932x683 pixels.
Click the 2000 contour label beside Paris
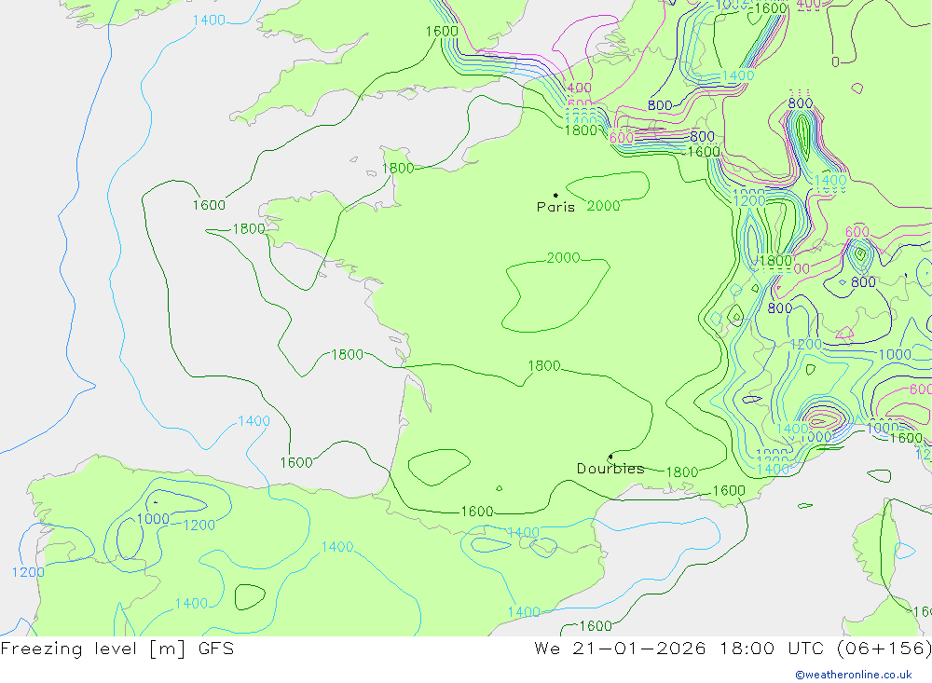point(603,206)
